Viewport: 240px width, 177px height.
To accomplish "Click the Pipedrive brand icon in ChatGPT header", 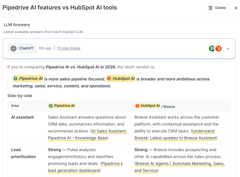I will [212, 48].
